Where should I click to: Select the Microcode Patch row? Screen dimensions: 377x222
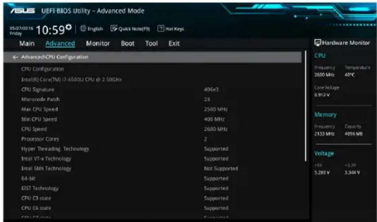(x=40, y=100)
